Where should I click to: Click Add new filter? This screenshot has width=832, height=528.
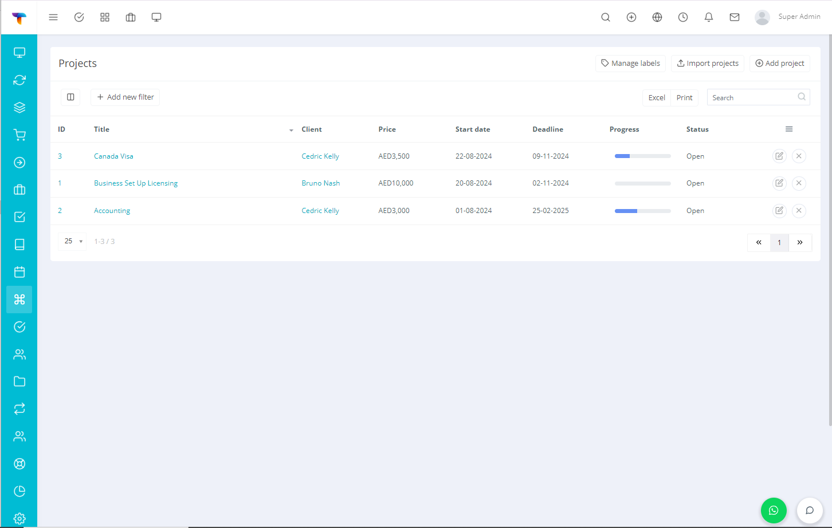click(x=125, y=97)
